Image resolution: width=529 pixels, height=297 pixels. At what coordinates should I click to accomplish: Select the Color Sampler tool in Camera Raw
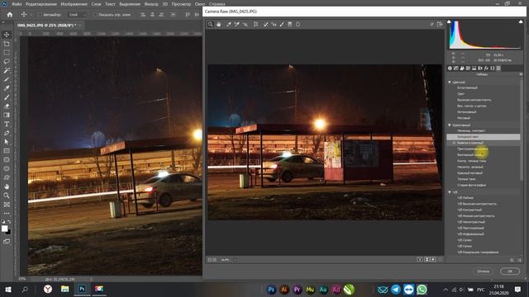click(x=237, y=24)
